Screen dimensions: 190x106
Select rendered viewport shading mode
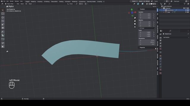(x=155, y=4)
